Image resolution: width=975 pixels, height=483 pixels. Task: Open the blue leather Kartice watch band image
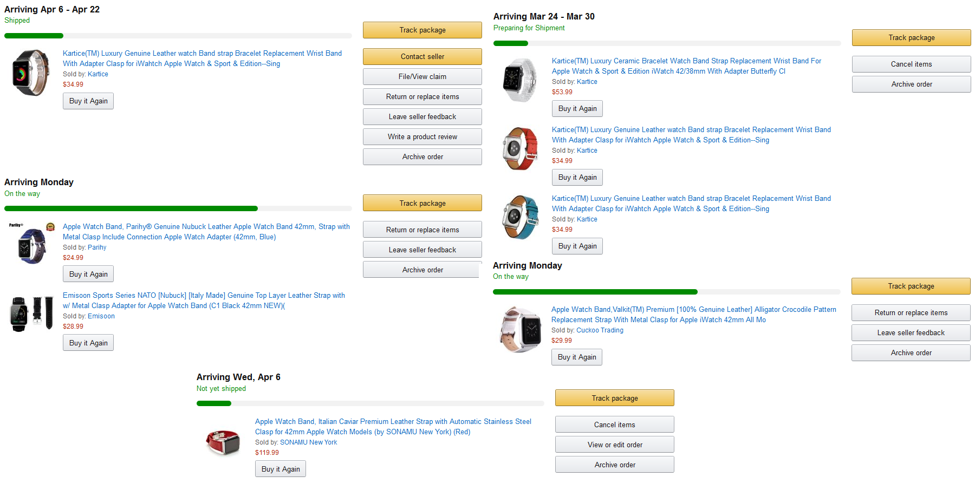pyautogui.click(x=520, y=217)
